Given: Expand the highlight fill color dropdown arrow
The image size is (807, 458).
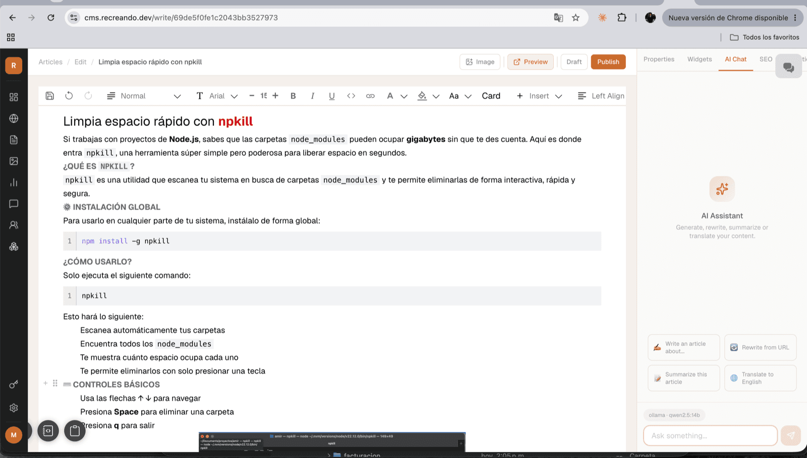Looking at the screenshot, I should click(x=436, y=96).
